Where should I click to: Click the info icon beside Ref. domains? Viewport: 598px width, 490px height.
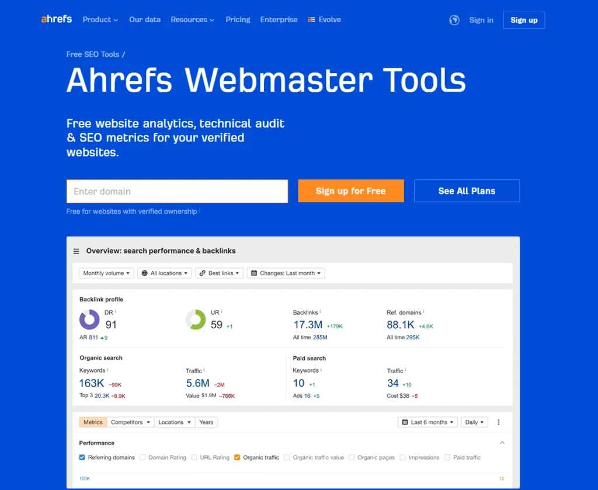424,311
